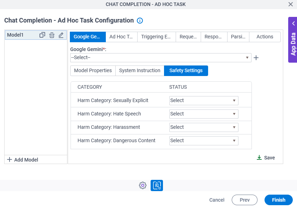The height and width of the screenshot is (208, 297).
Task: Open the Google Gemini select dropdown
Action: [160, 58]
